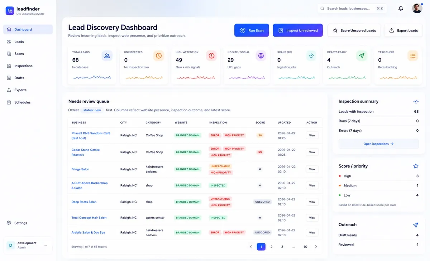Select page 3 in pagination
Viewport: 430px width, 261px height.
(x=282, y=247)
